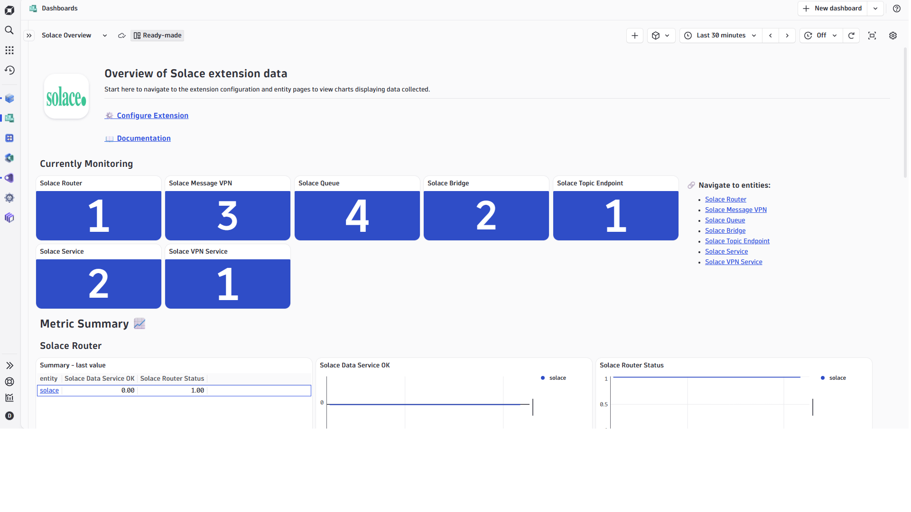Refresh the dashboard now
Image resolution: width=911 pixels, height=512 pixels.
pos(851,36)
